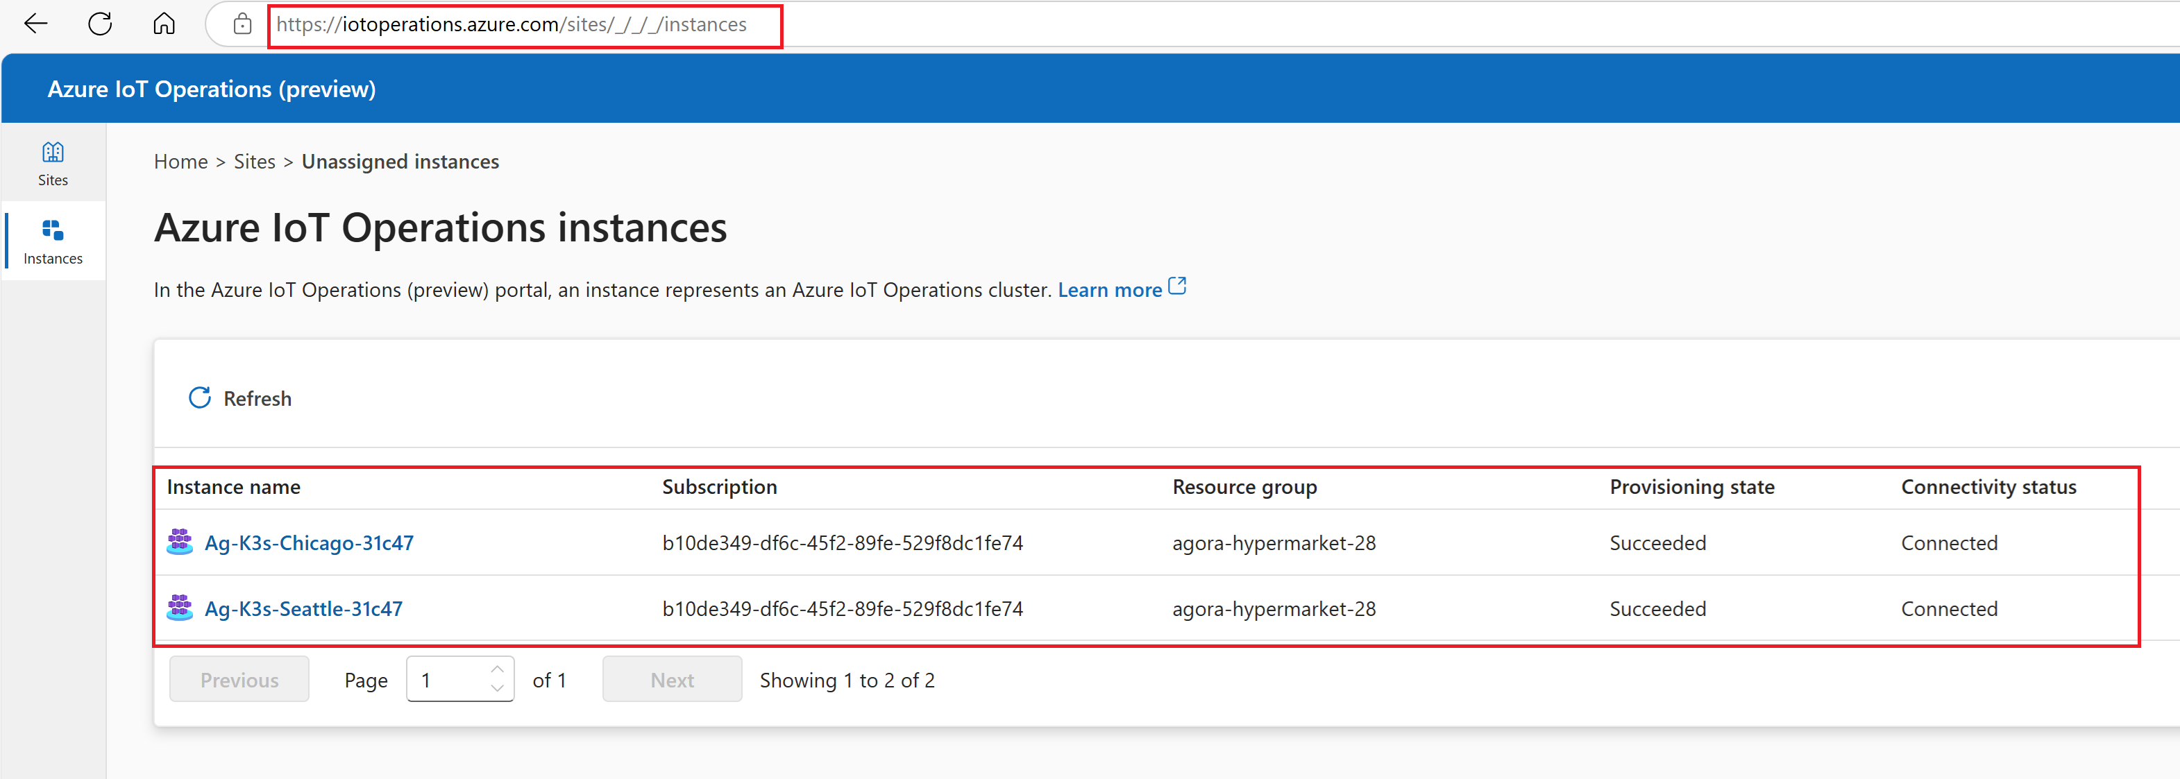
Task: Navigate to Home breadcrumb
Action: (181, 162)
